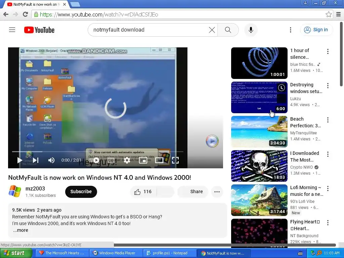344x258 pixels.
Task: Open options for Flying Heart video
Action: [328, 223]
